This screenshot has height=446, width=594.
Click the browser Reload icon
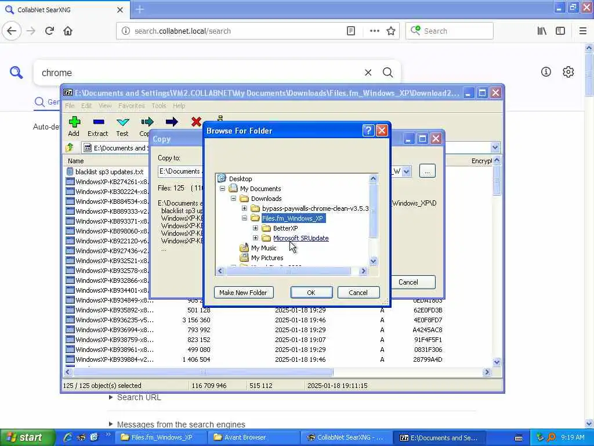click(49, 31)
